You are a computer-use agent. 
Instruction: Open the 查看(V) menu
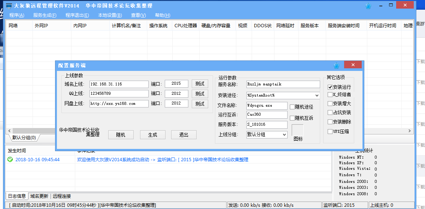point(139,15)
